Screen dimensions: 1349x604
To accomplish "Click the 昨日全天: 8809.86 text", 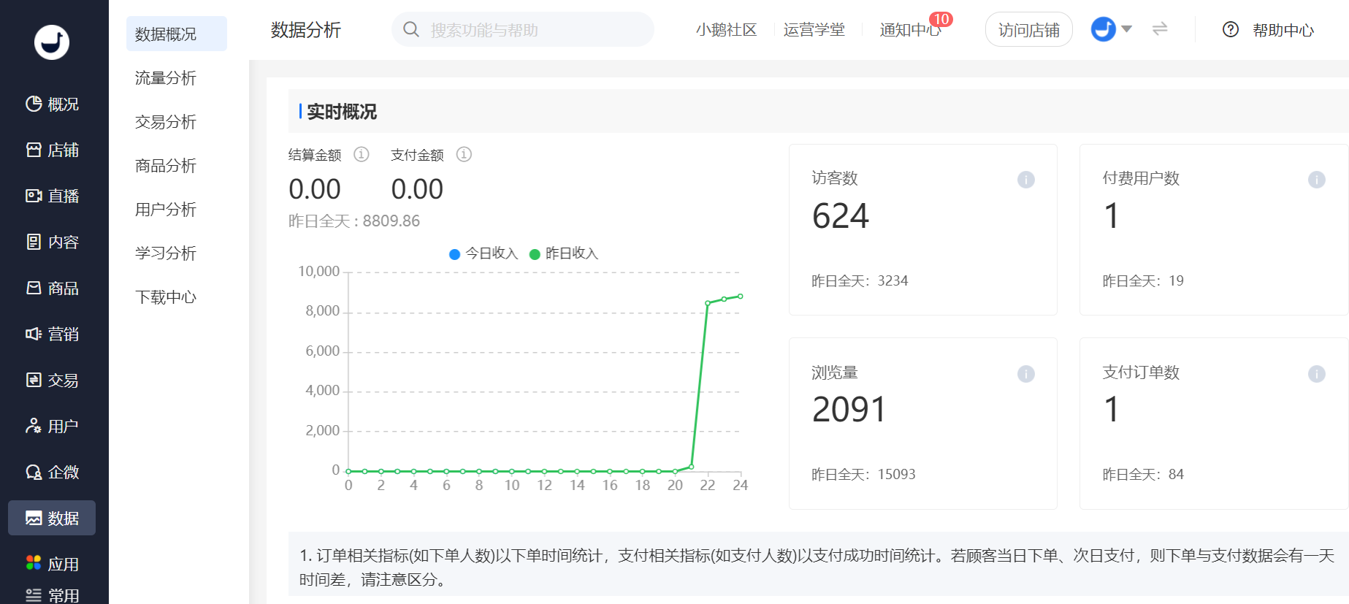I will click(354, 221).
